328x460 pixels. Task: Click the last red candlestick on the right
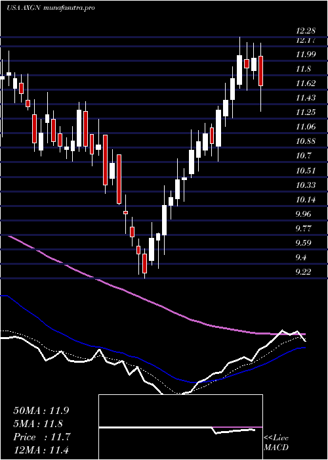tap(260, 71)
